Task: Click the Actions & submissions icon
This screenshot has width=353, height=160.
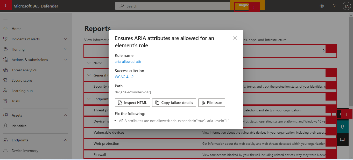Action: pyautogui.click(x=5, y=60)
